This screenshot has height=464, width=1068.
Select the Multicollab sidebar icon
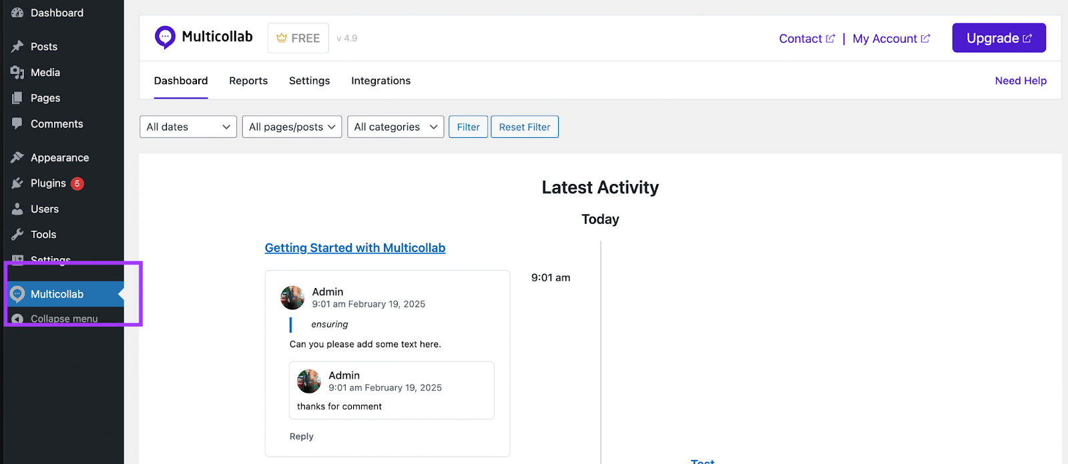pyautogui.click(x=17, y=294)
